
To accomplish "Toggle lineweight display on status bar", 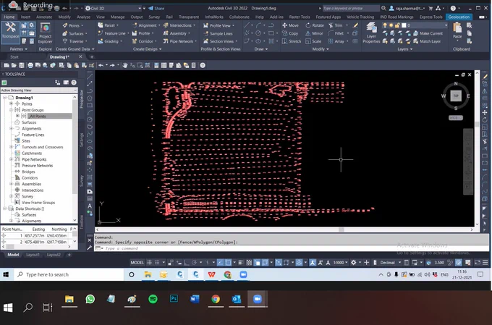I will click(241, 263).
